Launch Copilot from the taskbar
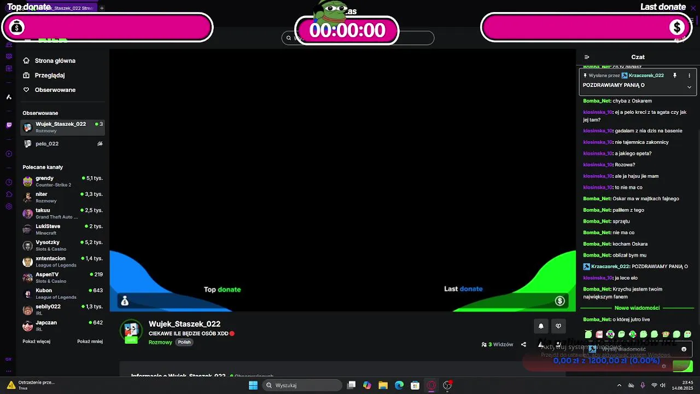700x394 pixels. click(x=367, y=385)
